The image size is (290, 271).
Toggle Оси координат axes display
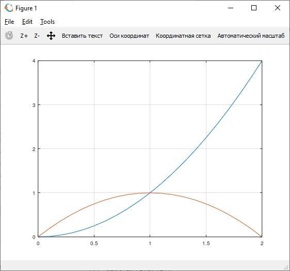(129, 36)
